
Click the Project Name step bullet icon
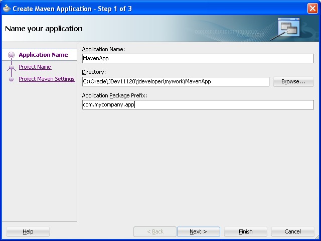click(11, 67)
